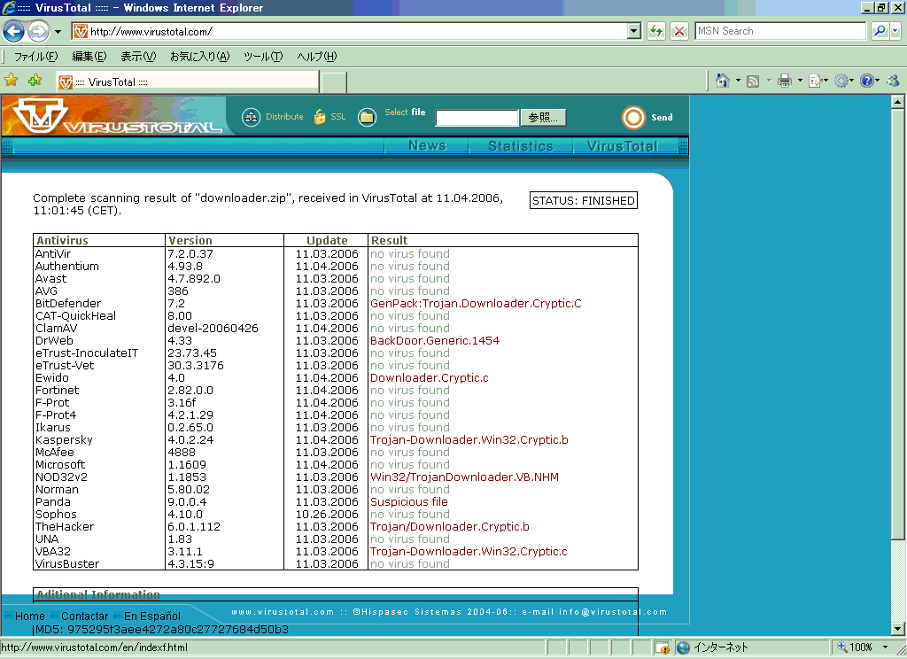Click the page scrollbar up arrow
This screenshot has width=907, height=659.
coord(897,103)
